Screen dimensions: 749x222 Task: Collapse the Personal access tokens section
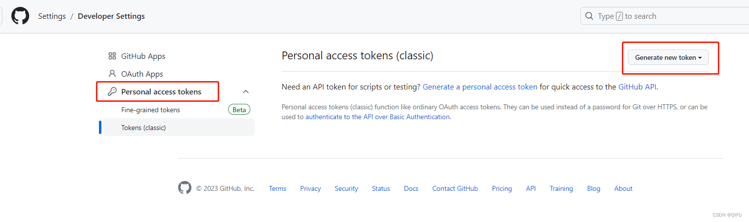(246, 91)
